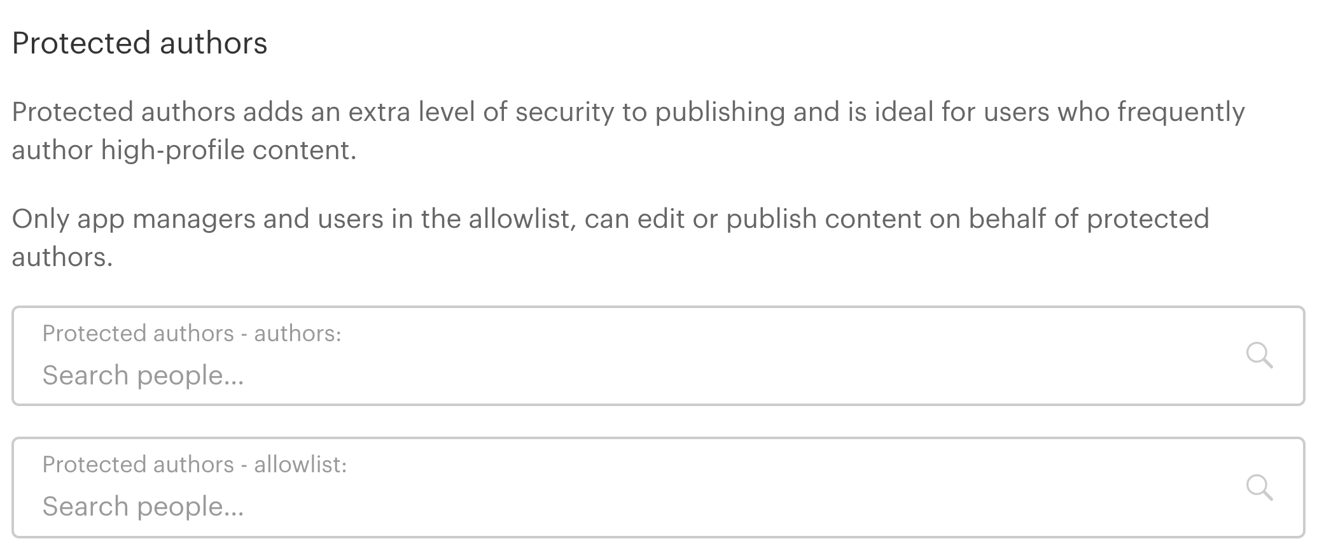Viewport: 1317px width, 555px height.
Task: Click the word "allowlist," in the paragraph
Action: click(x=522, y=219)
